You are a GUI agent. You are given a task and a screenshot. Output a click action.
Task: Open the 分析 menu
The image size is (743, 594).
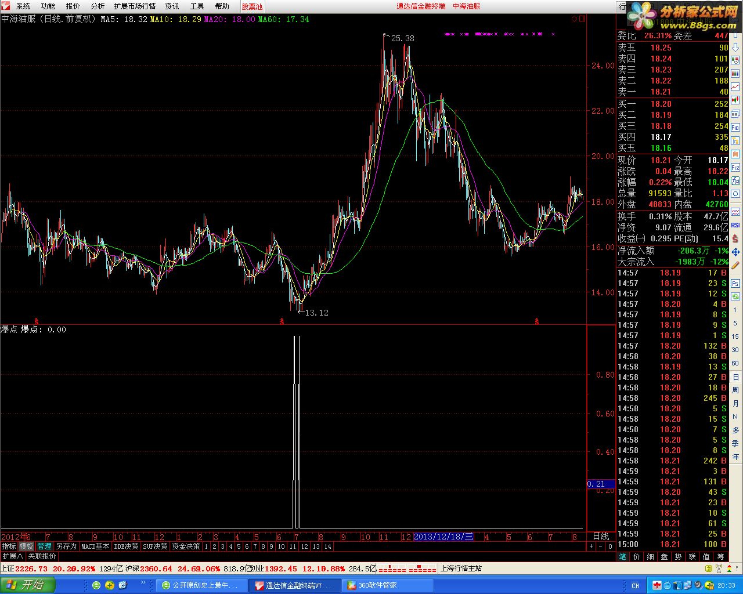[x=98, y=6]
